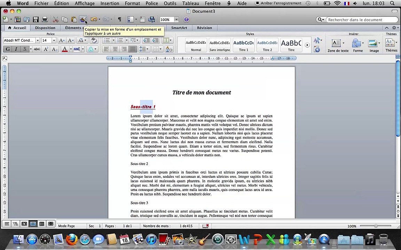Open spelling check book icon in status bar

[x=206, y=226]
